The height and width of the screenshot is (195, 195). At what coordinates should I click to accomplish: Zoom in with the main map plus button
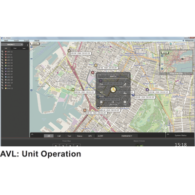click(31, 47)
